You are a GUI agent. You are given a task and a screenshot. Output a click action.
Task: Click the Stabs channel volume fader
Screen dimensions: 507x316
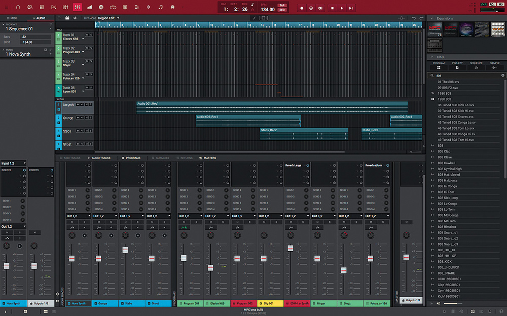click(x=125, y=250)
